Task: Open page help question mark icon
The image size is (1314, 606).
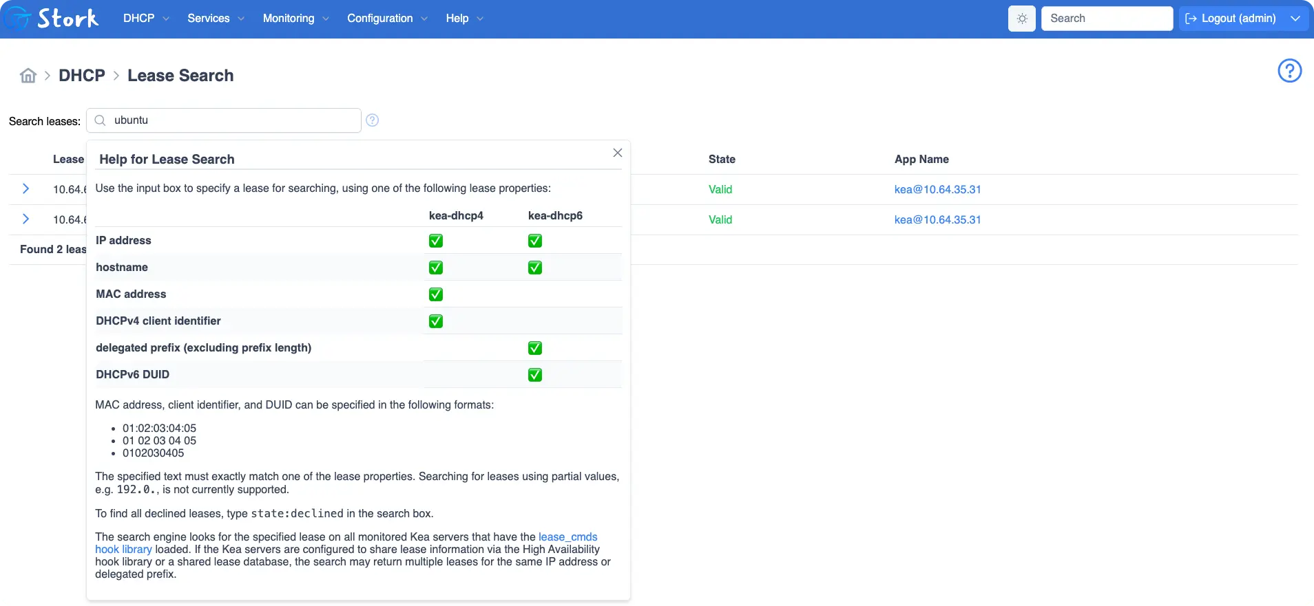Action: point(1289,71)
